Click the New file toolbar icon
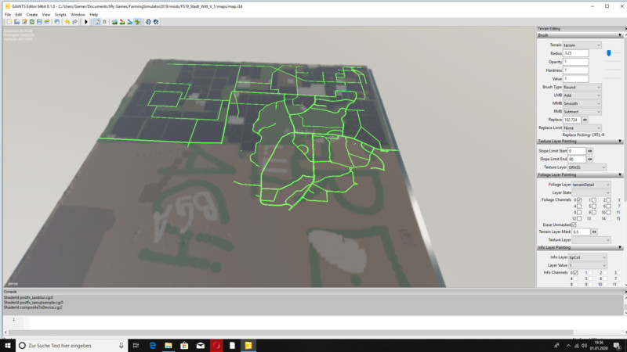 8,22
